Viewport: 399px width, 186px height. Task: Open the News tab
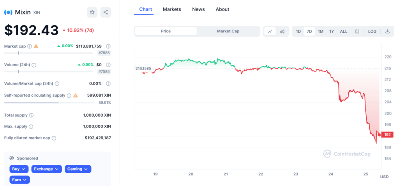tap(198, 9)
